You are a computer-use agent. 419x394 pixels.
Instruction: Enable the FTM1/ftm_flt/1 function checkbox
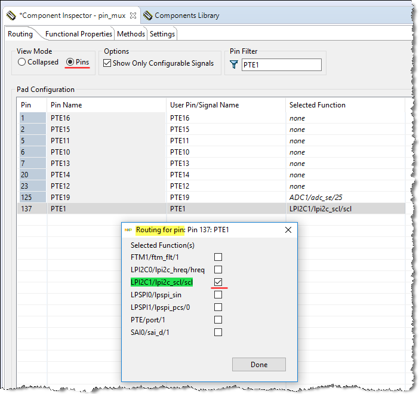[x=218, y=257]
